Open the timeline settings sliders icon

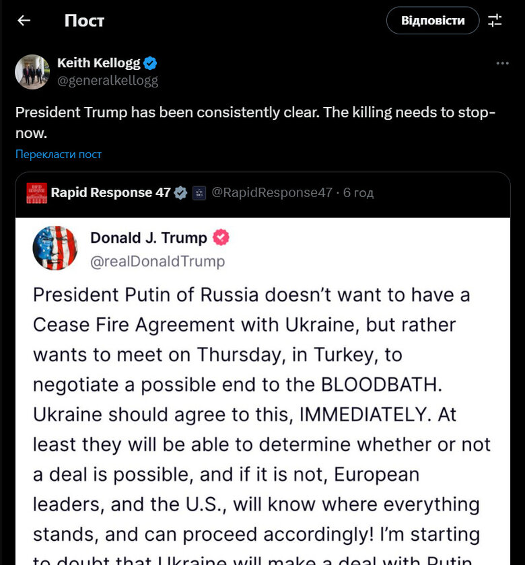pos(495,20)
